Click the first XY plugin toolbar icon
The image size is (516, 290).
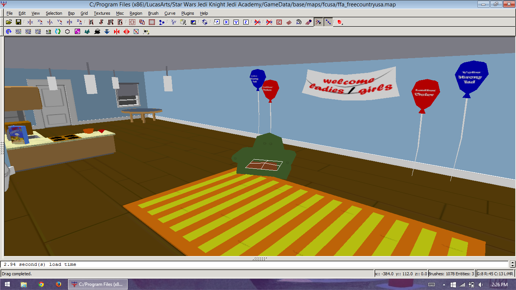coord(18,32)
